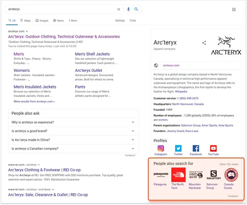Viewport: 247px width, 205px height.
Task: Open the Twitter profile icon
Action: pyautogui.click(x=178, y=148)
